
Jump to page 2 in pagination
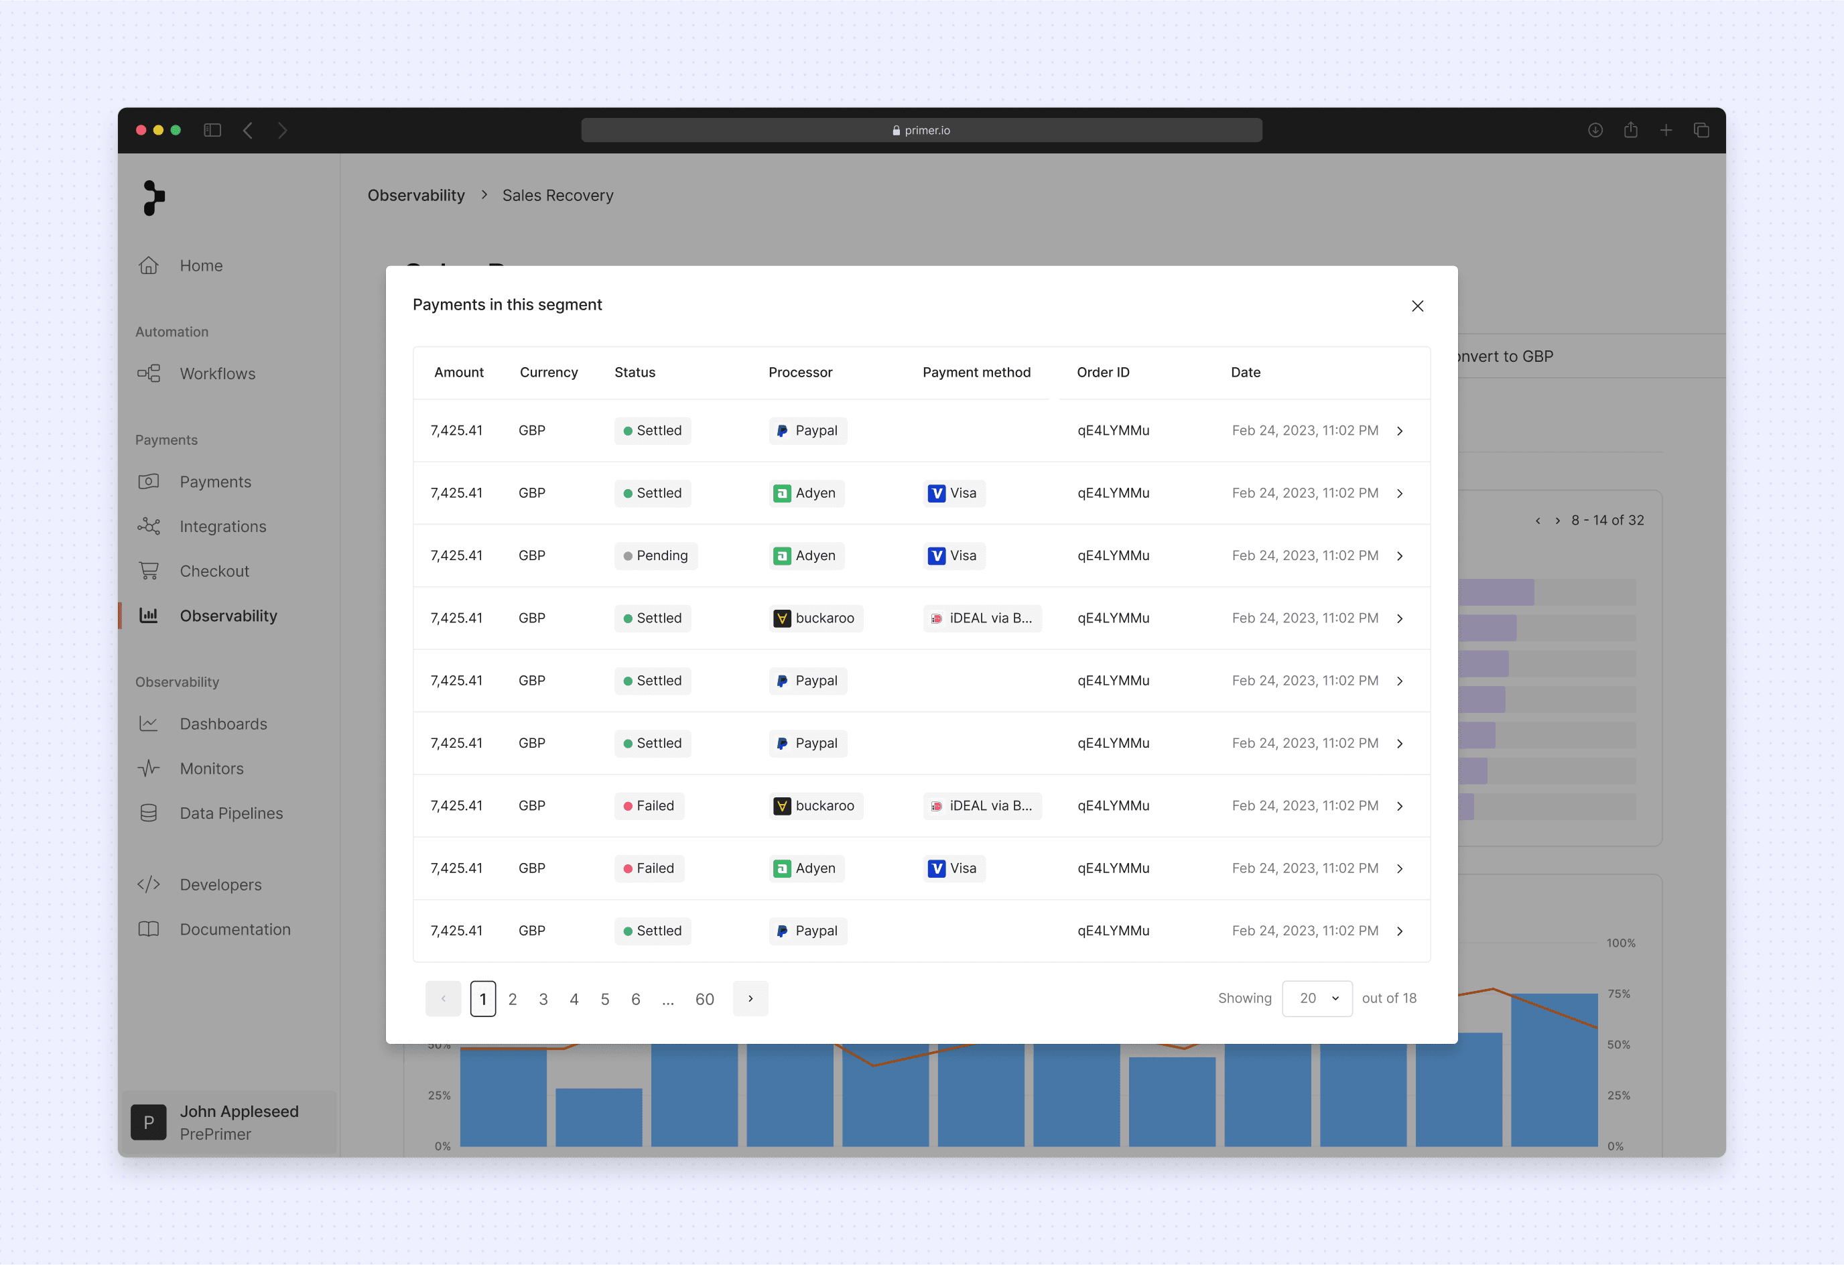pos(513,999)
